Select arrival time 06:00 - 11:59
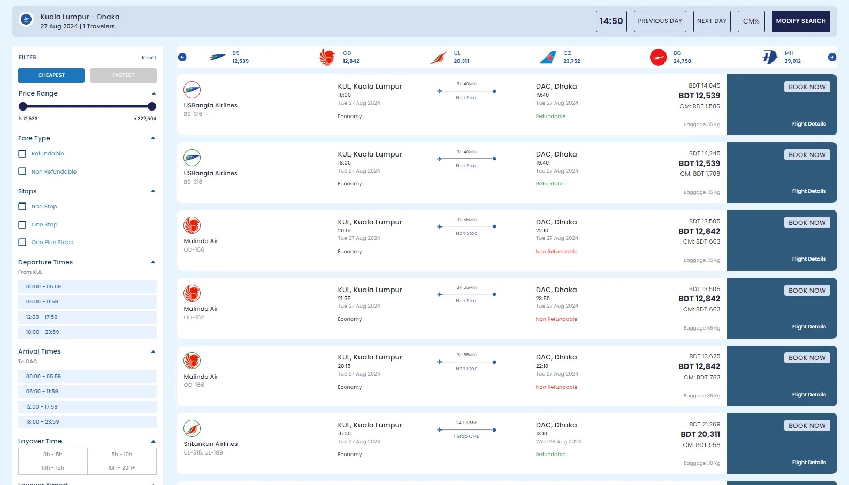Viewport: 849px width, 485px height. (x=87, y=392)
